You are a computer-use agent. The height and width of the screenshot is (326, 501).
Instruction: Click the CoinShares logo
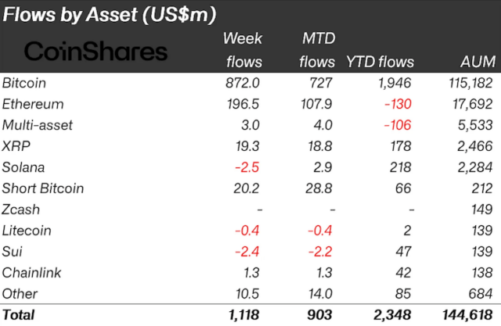(x=96, y=52)
